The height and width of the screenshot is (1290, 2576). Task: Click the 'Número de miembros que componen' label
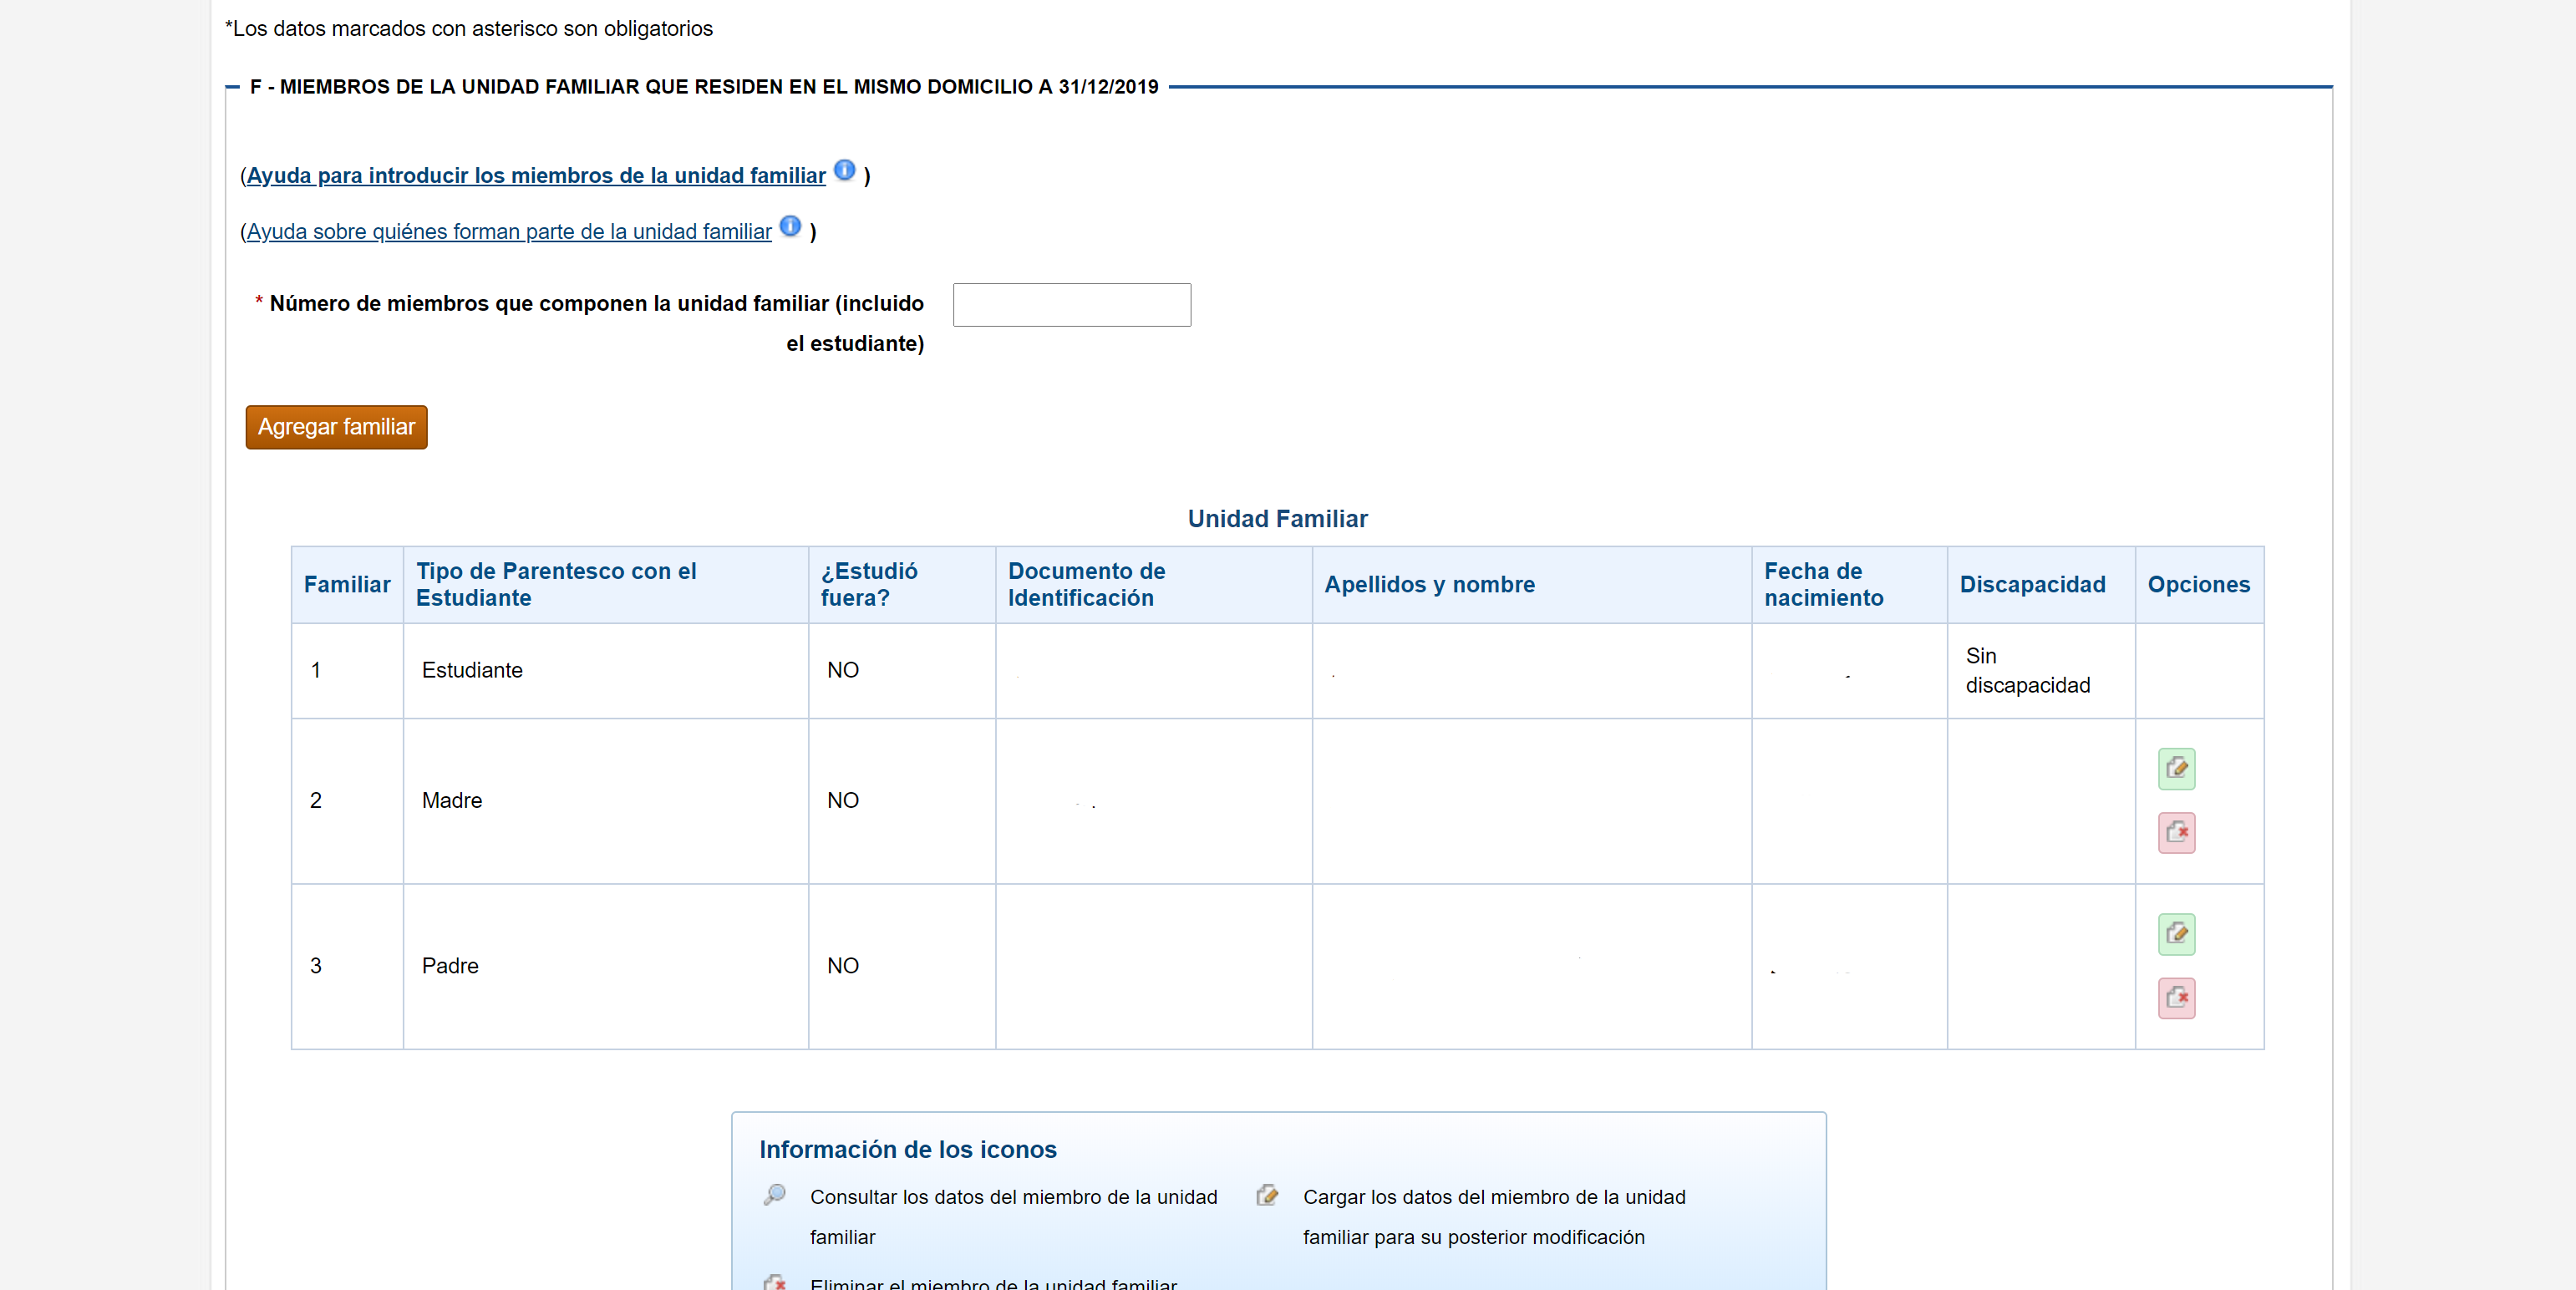pos(596,323)
